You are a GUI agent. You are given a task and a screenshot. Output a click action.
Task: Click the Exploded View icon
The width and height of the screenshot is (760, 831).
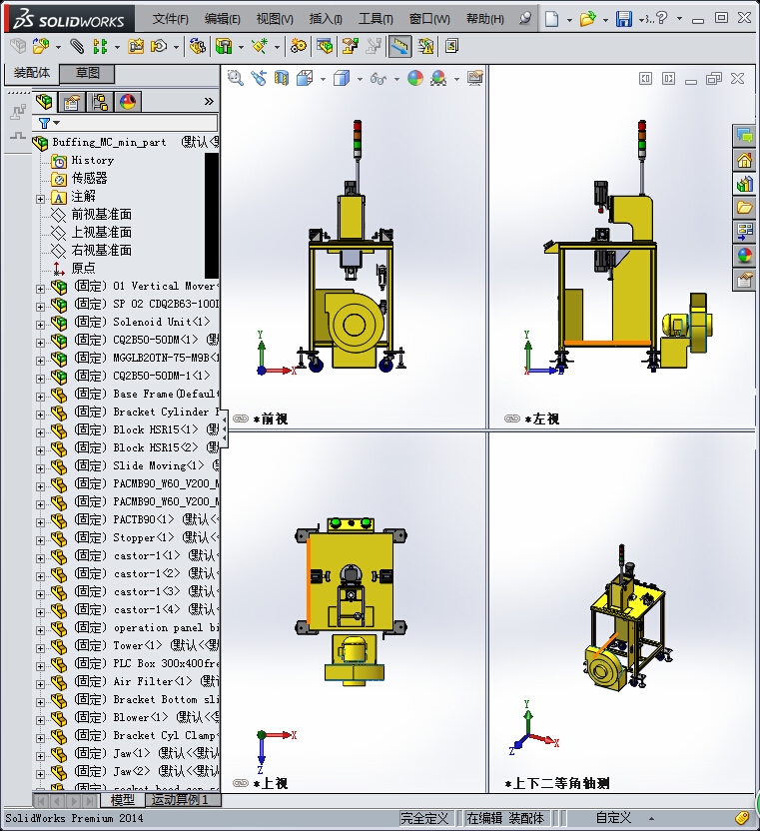coord(350,47)
